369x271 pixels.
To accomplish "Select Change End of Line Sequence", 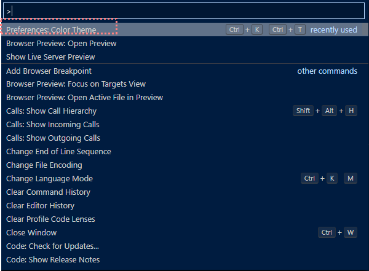I will tap(184, 152).
